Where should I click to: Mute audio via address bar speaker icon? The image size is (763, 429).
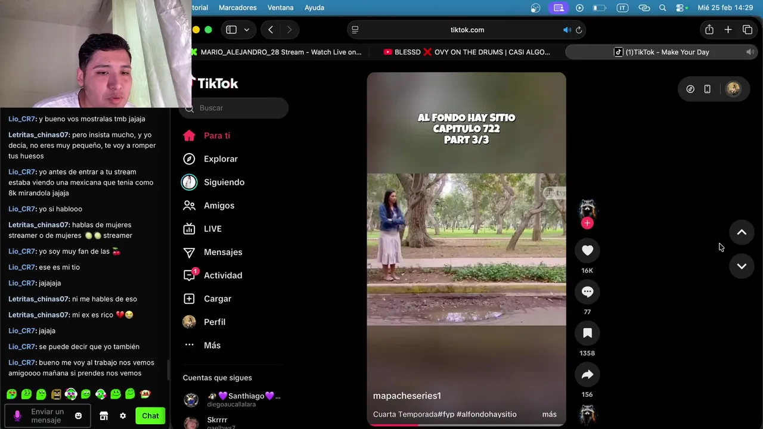click(x=567, y=30)
